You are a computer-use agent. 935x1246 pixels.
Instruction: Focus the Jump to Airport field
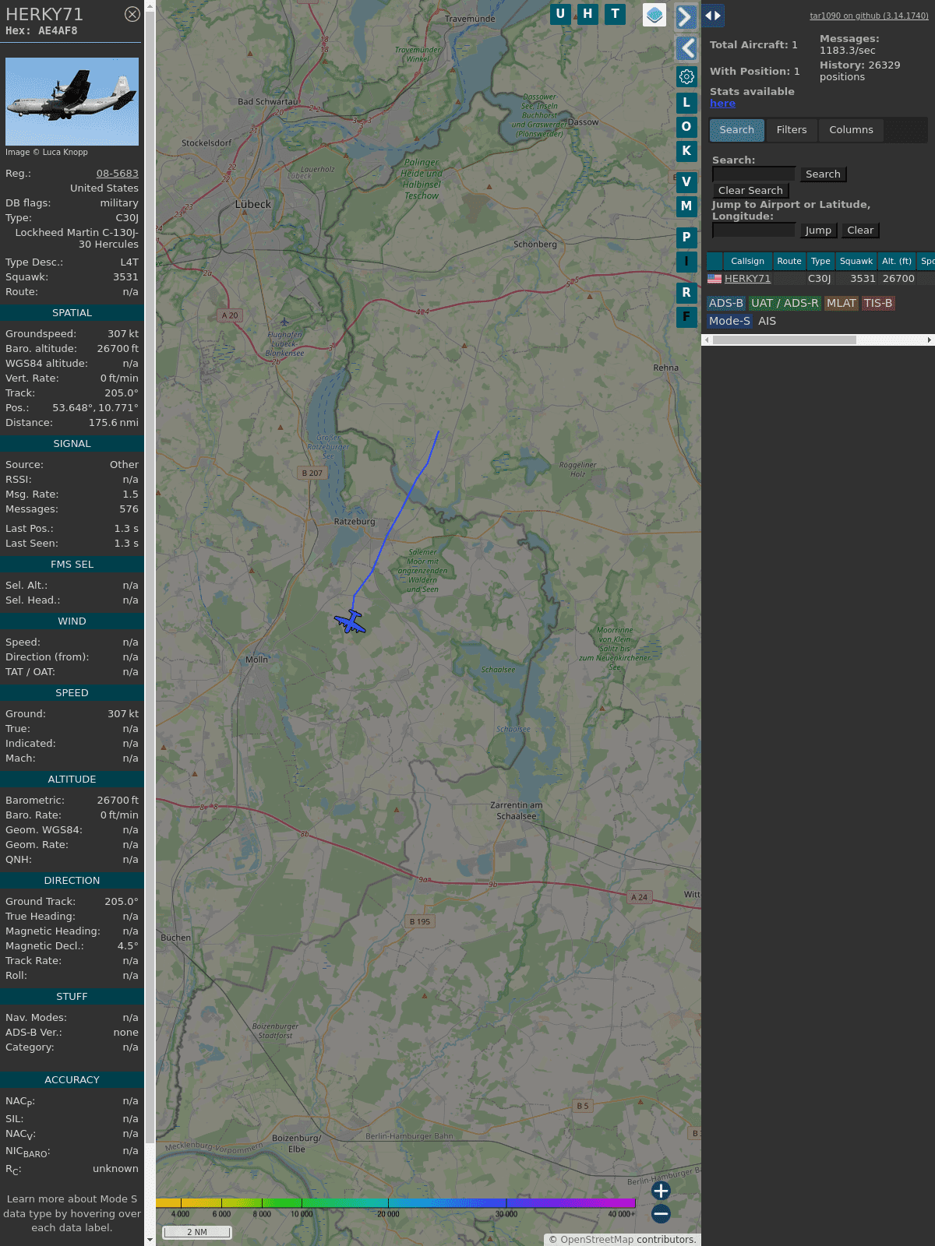[753, 231]
